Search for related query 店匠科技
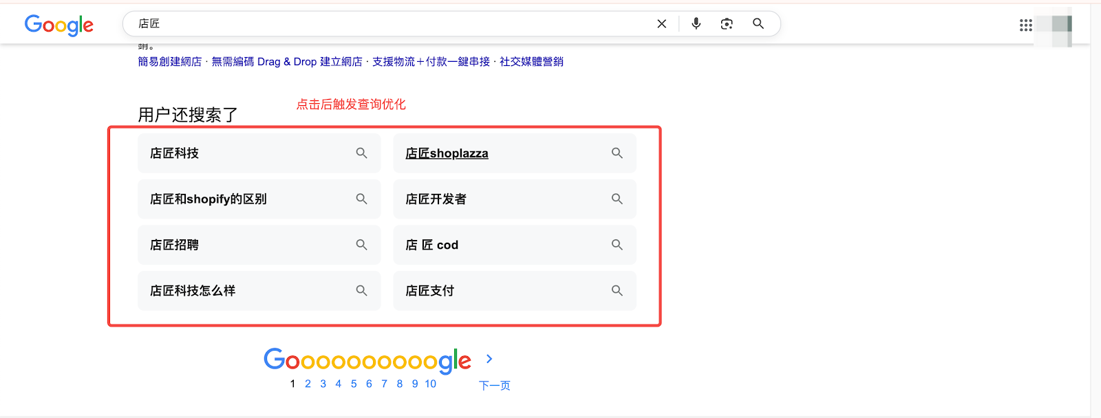 [x=259, y=153]
